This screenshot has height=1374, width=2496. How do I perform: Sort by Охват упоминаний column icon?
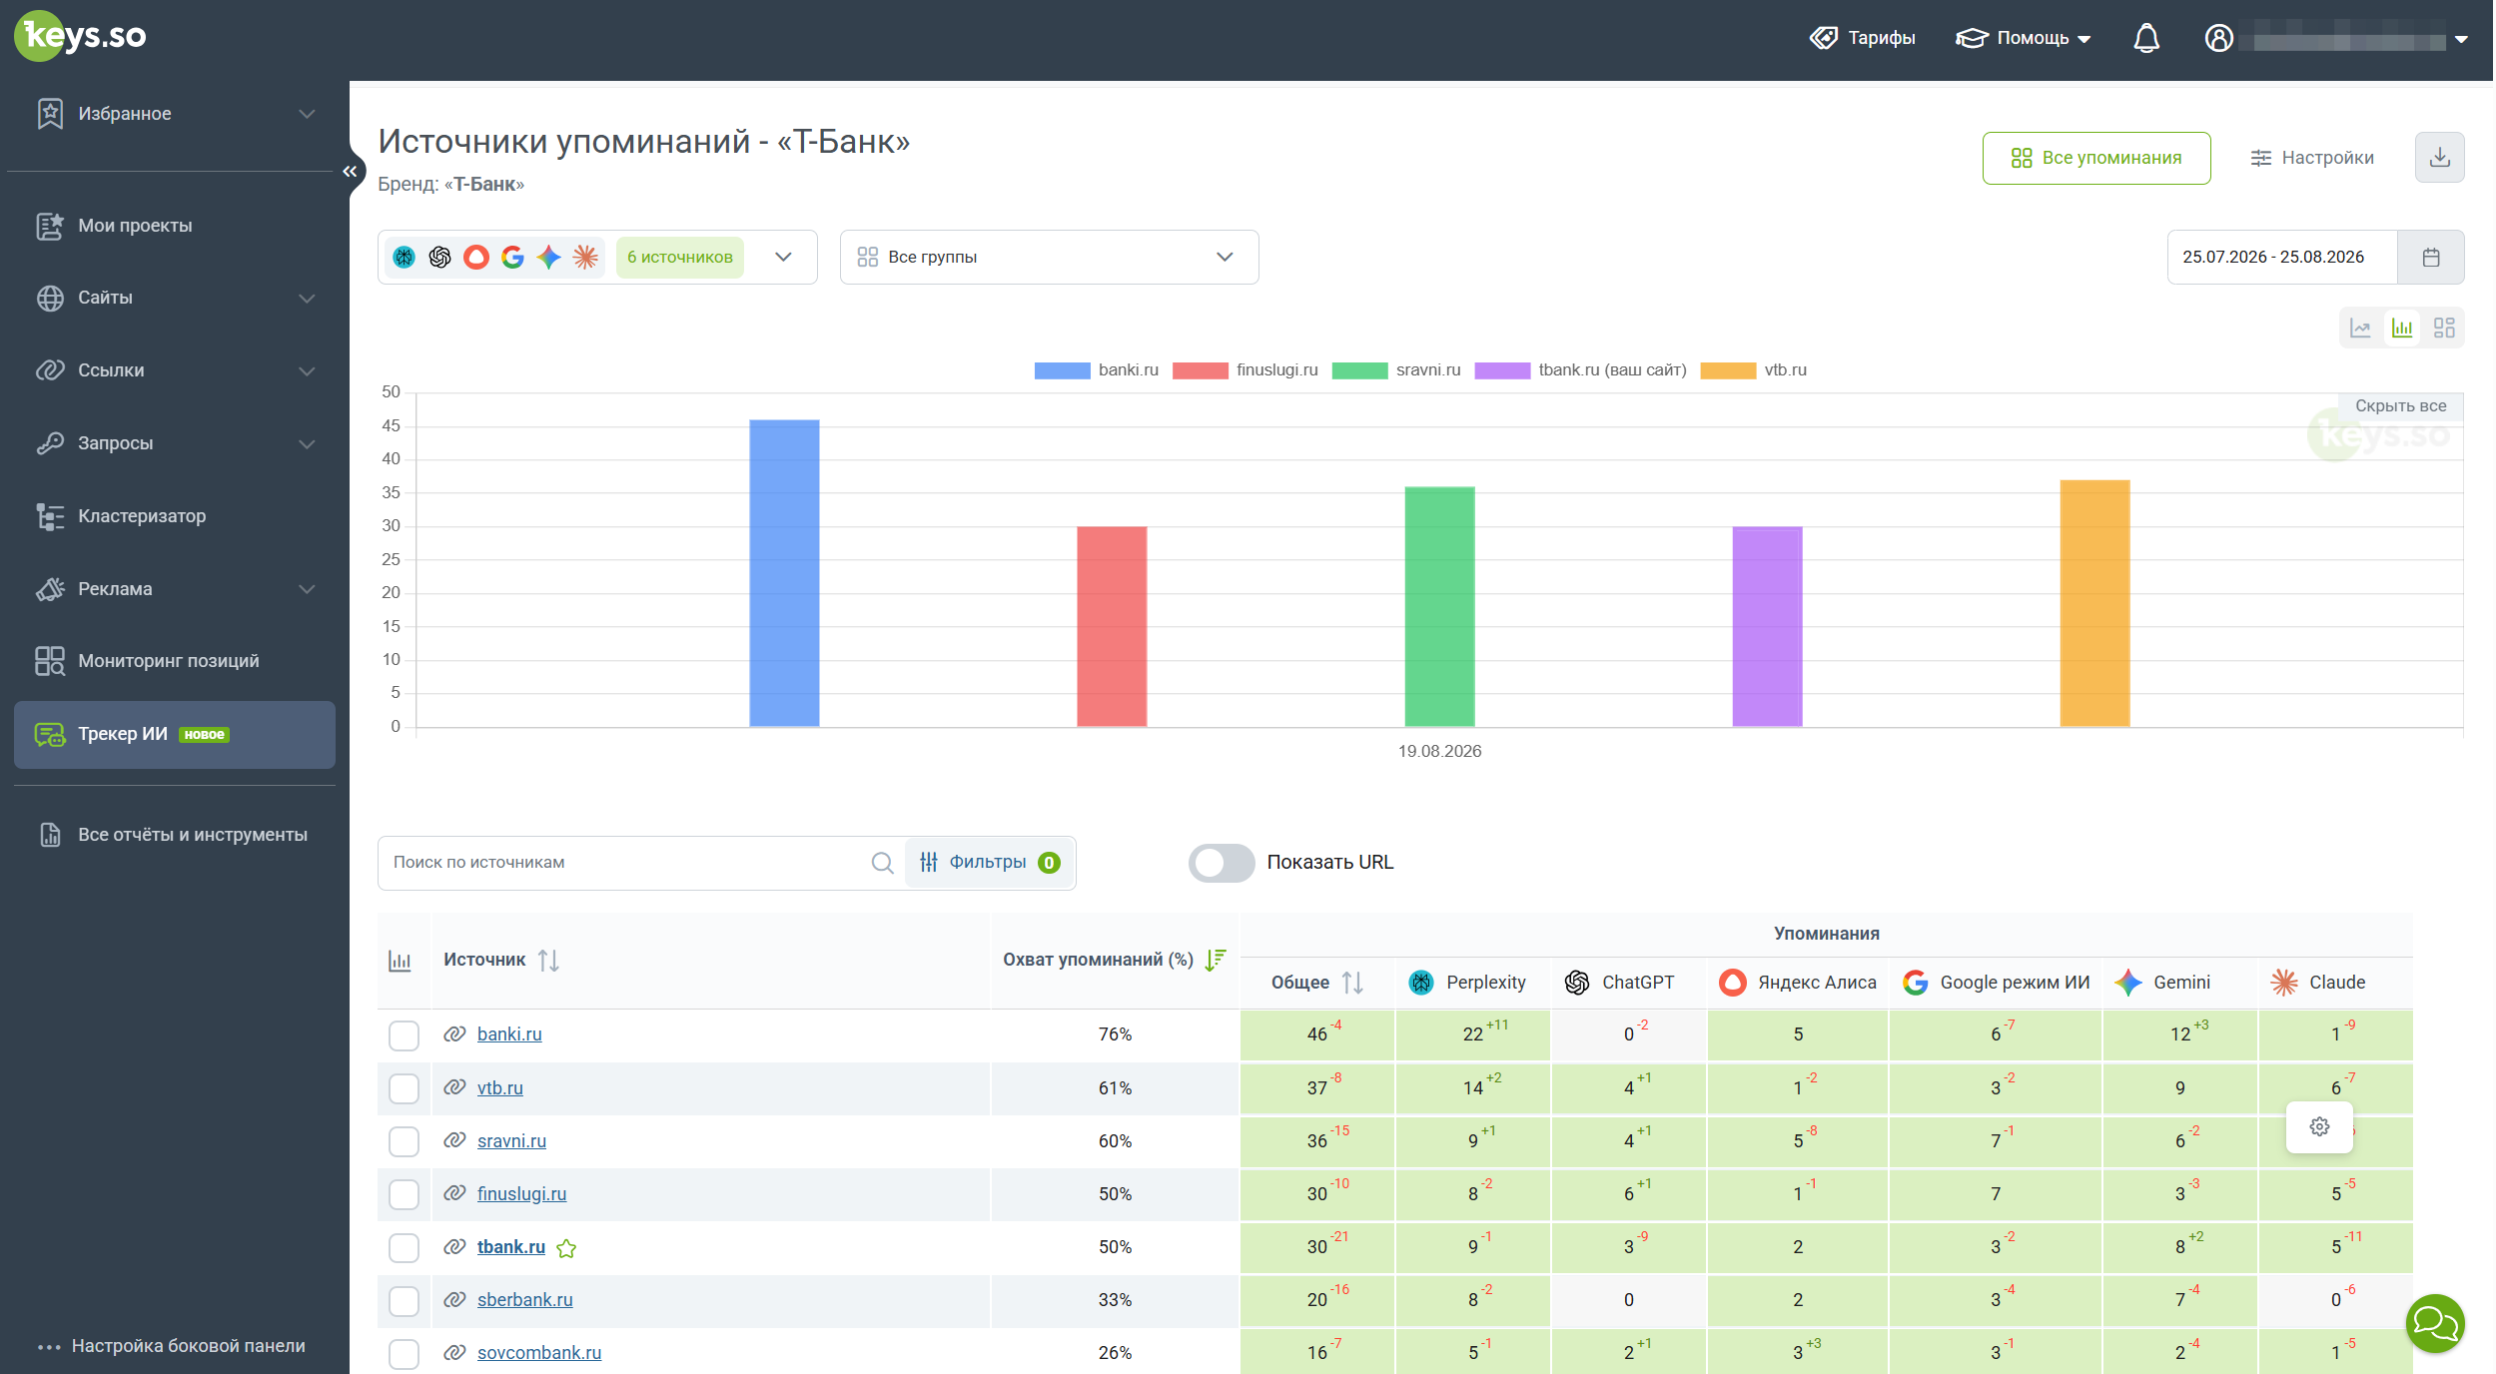click(x=1215, y=960)
